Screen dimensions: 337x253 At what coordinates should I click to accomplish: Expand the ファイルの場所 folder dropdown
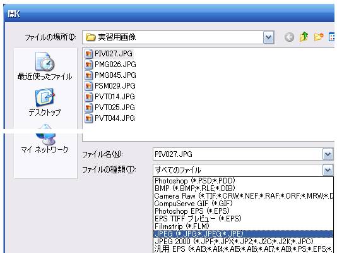[x=268, y=37]
